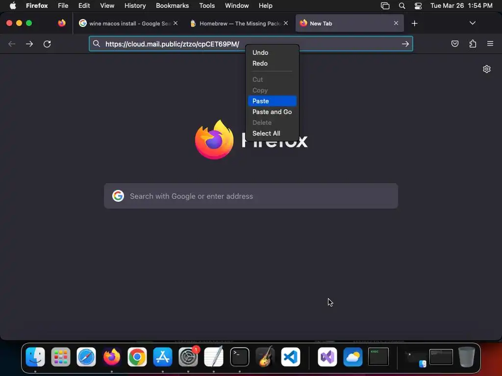Open Visual Studio purple icon in dock
The height and width of the screenshot is (376, 502).
[x=327, y=357]
